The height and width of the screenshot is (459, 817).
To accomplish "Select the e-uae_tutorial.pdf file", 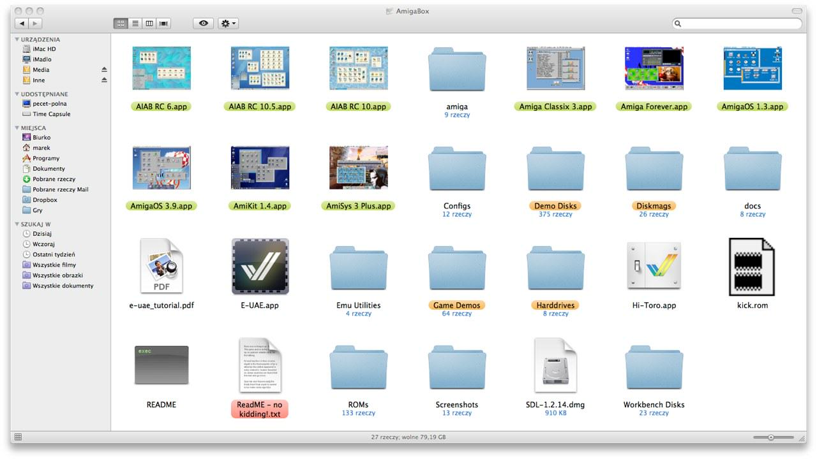I will (161, 266).
